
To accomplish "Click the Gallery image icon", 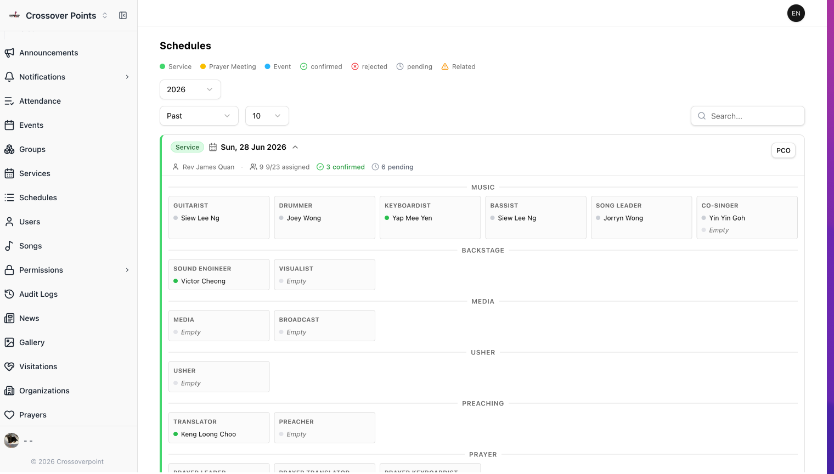I will point(9,342).
